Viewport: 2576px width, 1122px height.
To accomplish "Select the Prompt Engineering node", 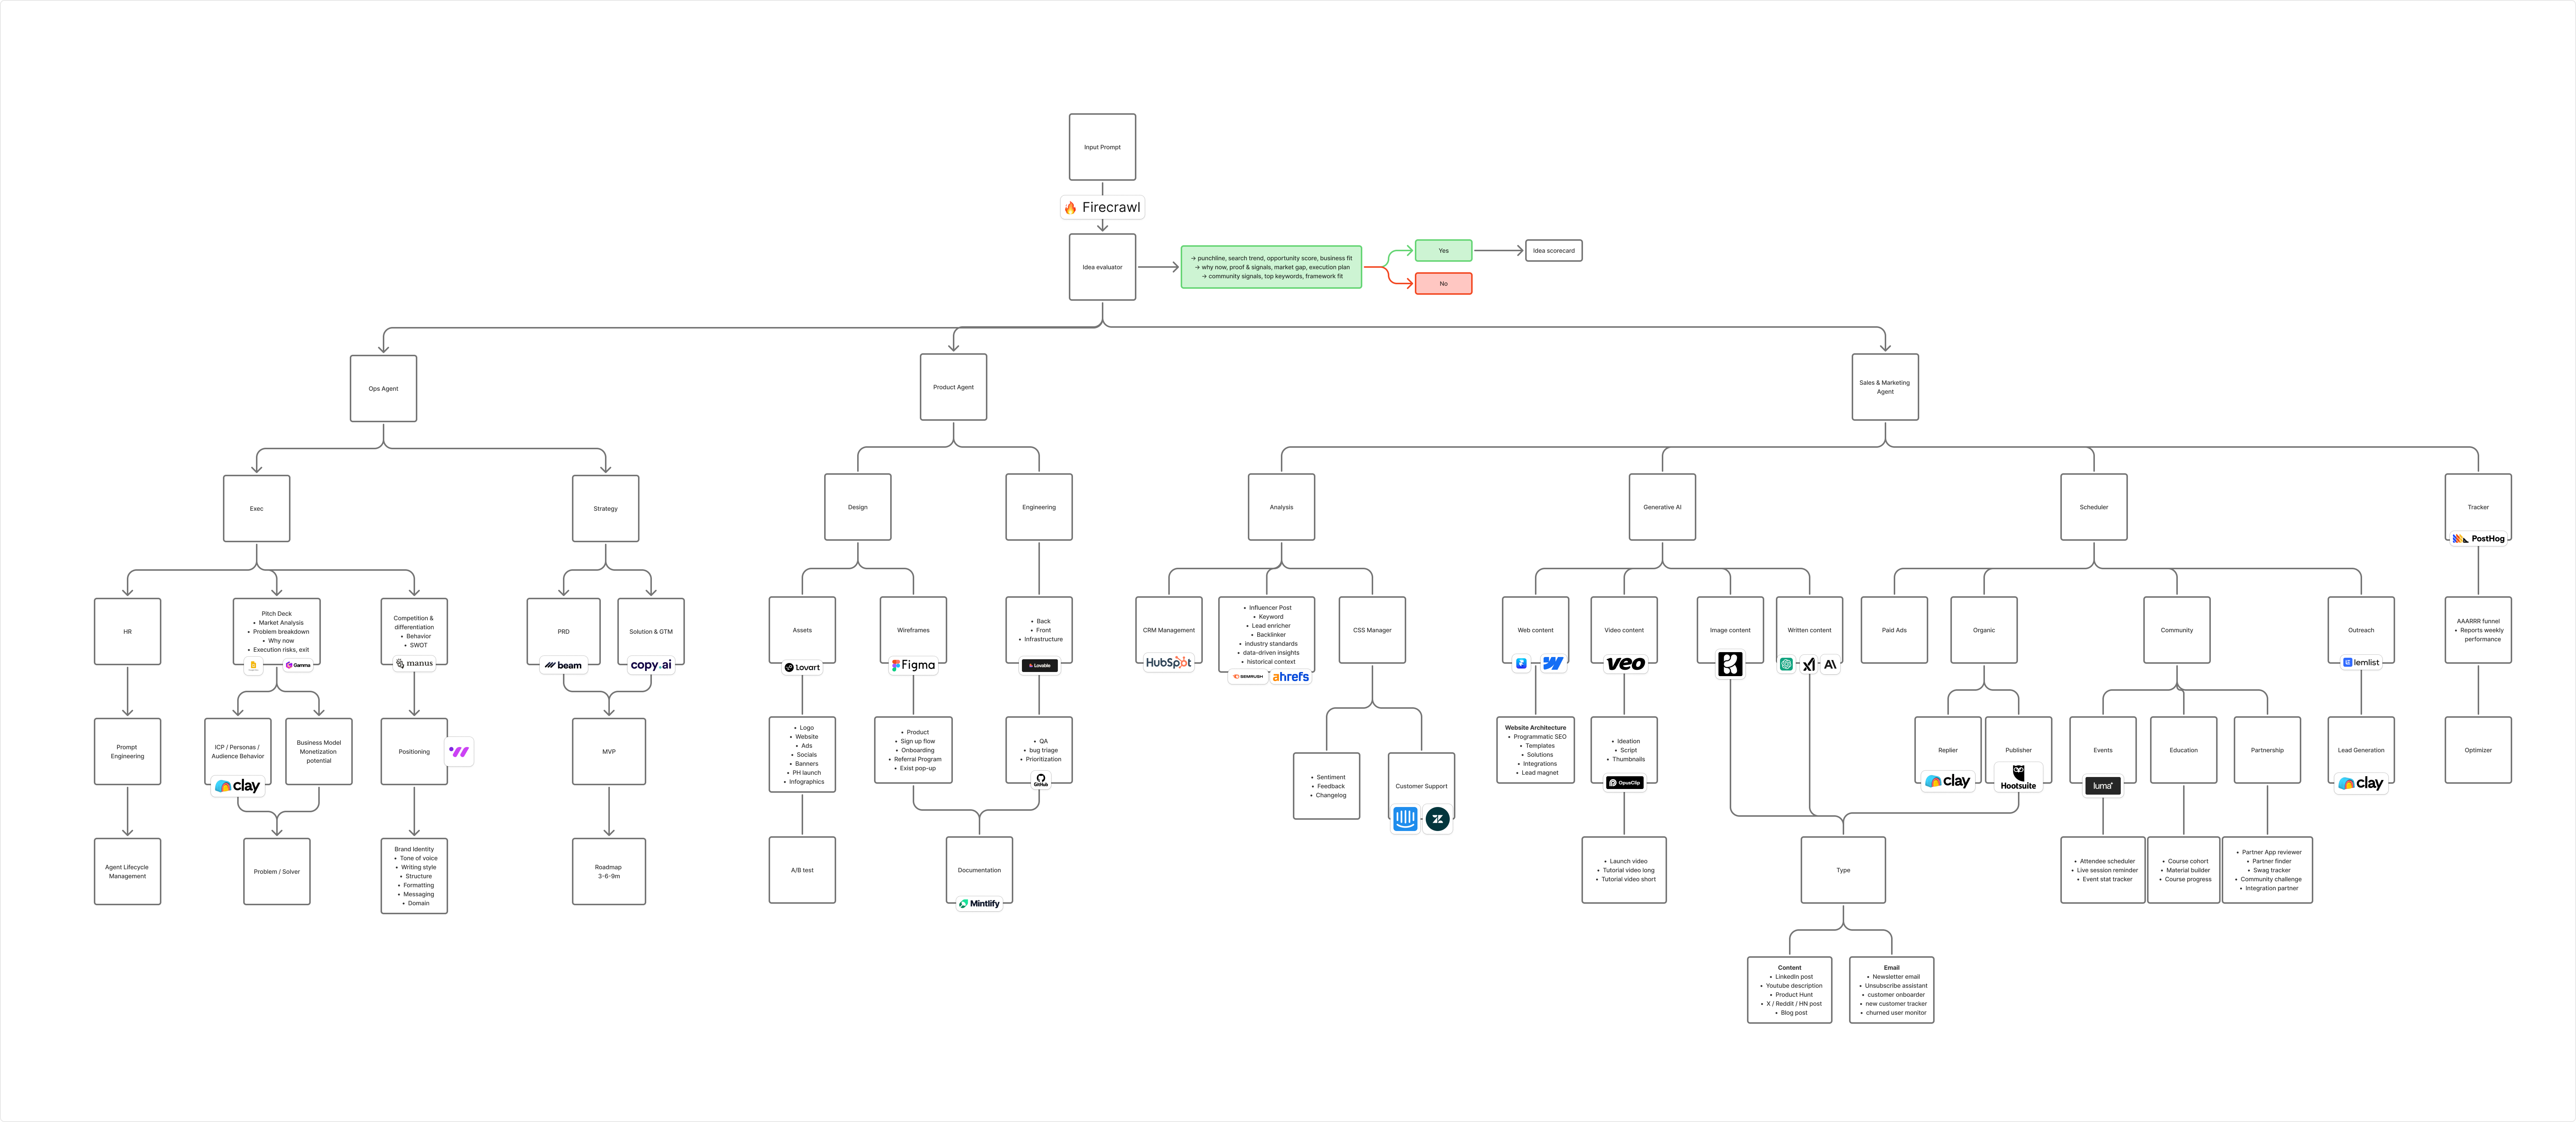I will [x=127, y=751].
